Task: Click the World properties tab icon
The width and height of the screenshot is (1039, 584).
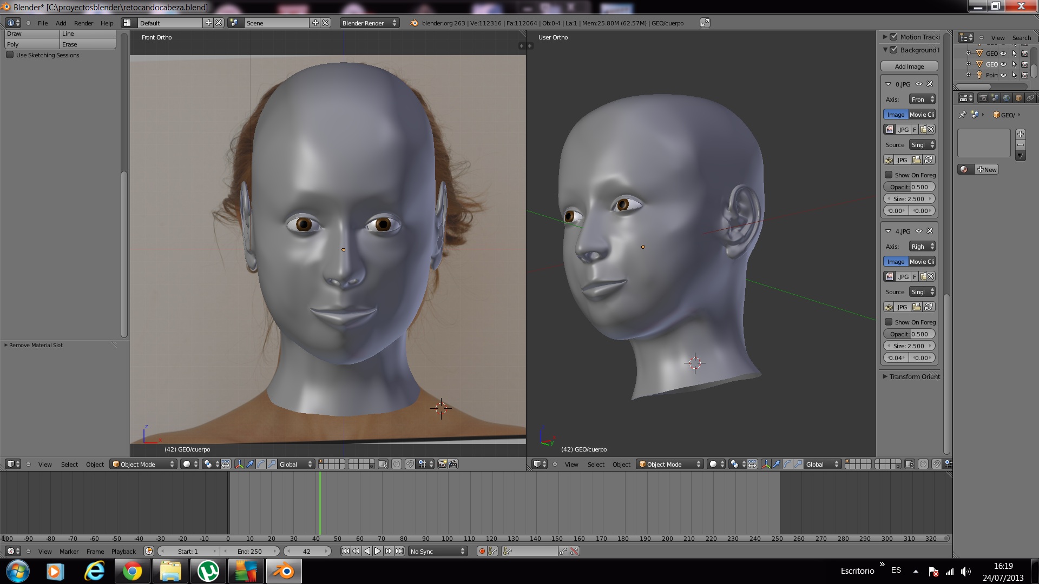Action: tap(1007, 98)
